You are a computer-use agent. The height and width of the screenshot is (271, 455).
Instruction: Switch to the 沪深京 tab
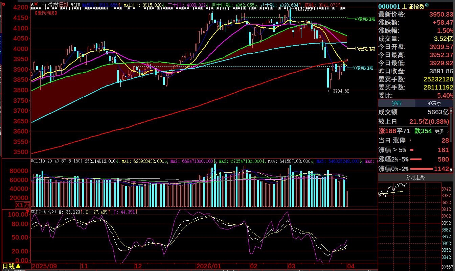(434, 104)
